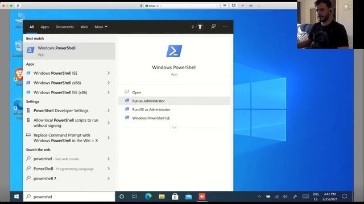This screenshot has height=204, width=364.
Task: Click the Cortana circle icon
Action: [x=122, y=197]
